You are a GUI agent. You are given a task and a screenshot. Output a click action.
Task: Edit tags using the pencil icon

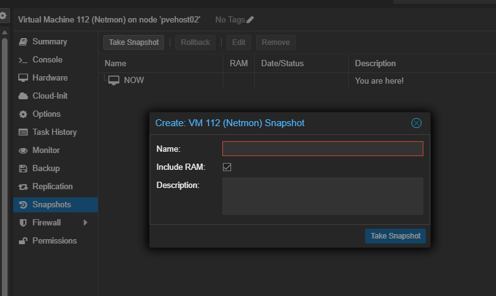251,20
